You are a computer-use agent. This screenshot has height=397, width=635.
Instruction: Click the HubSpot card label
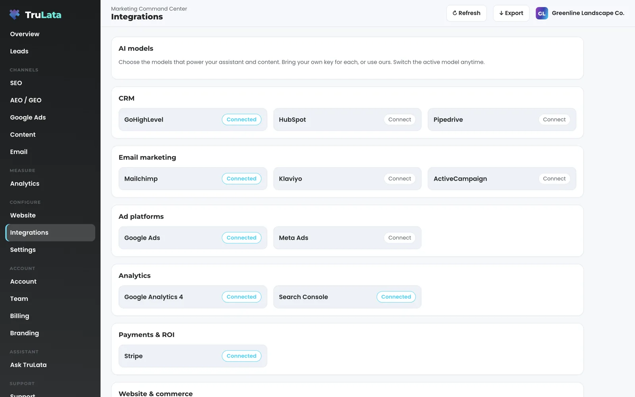click(x=292, y=119)
